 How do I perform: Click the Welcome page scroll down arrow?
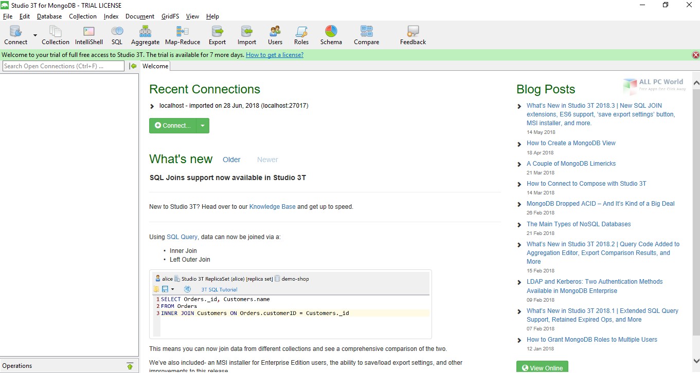[696, 360]
